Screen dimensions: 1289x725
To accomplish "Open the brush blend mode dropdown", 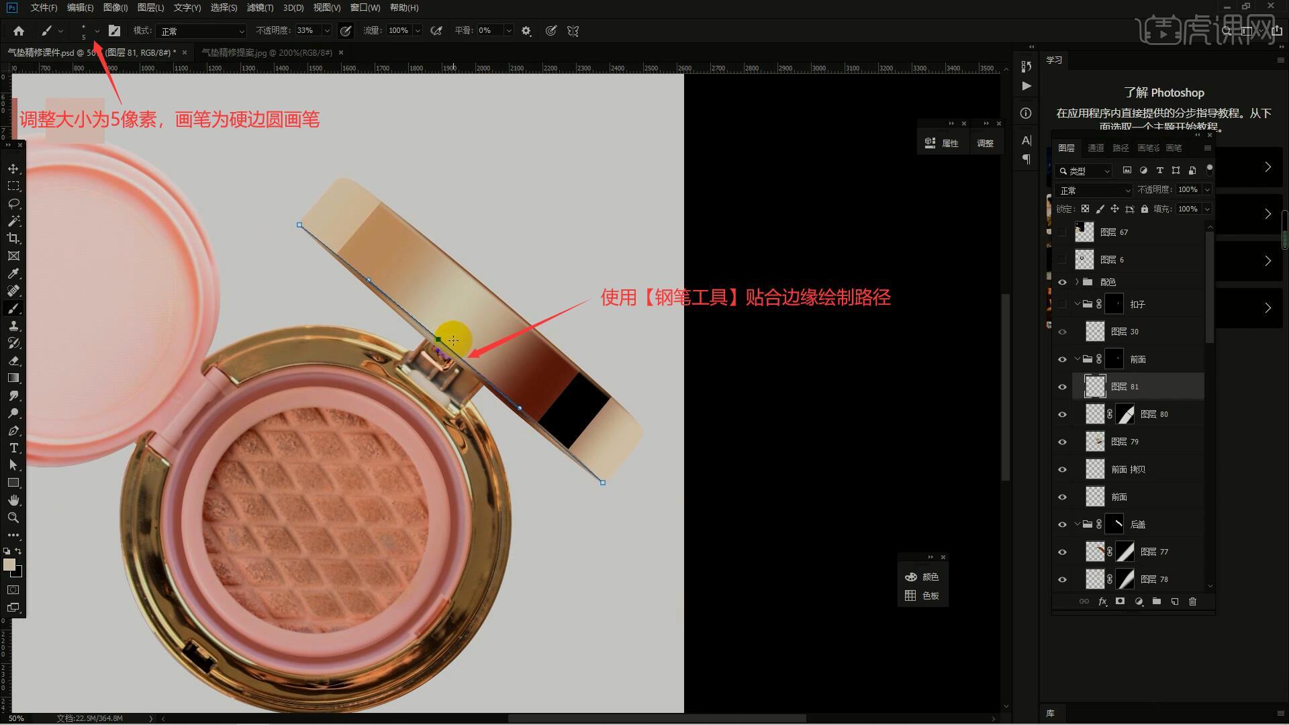I will point(201,31).
